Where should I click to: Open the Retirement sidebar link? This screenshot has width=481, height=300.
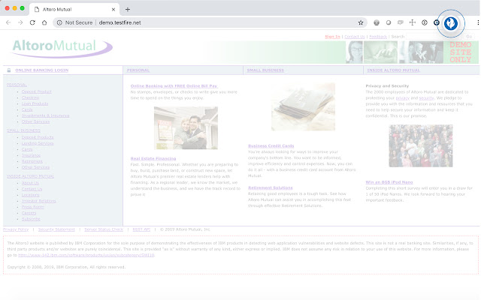click(32, 161)
